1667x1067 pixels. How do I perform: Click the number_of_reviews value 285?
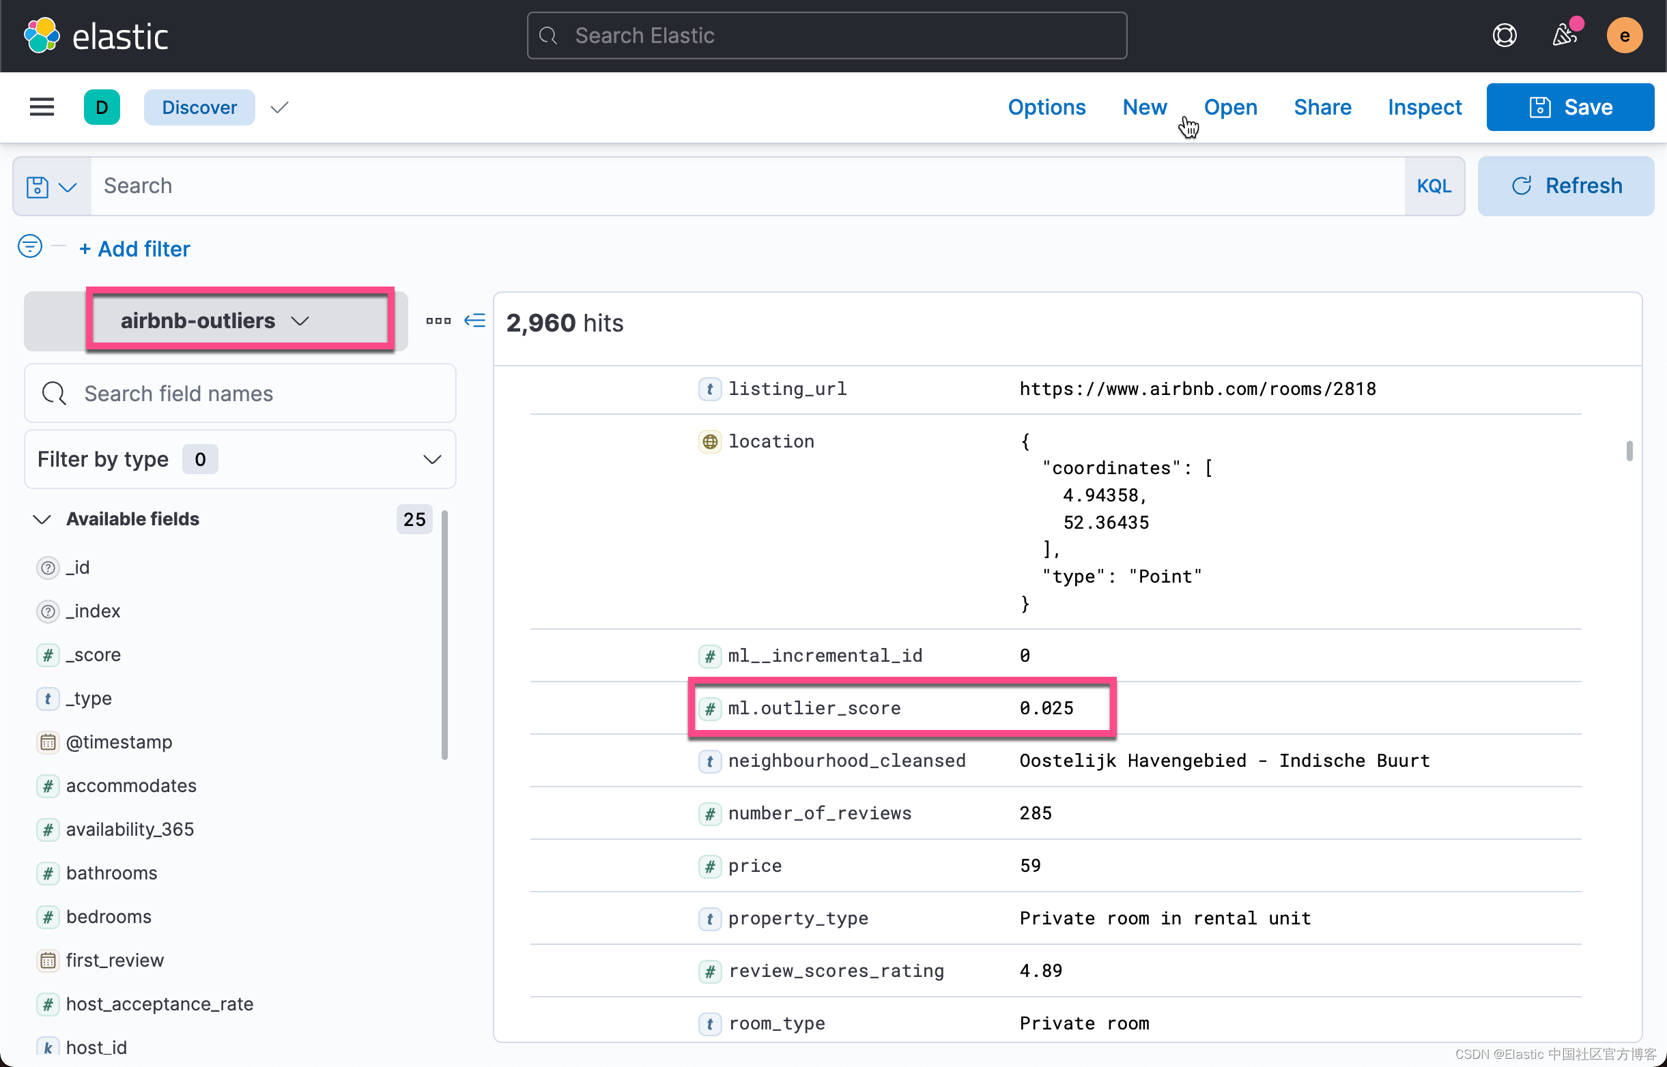(1036, 813)
